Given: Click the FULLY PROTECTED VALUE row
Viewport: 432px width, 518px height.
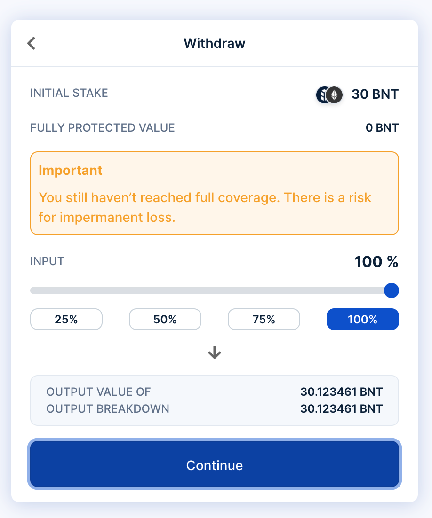Looking at the screenshot, I should point(102,127).
